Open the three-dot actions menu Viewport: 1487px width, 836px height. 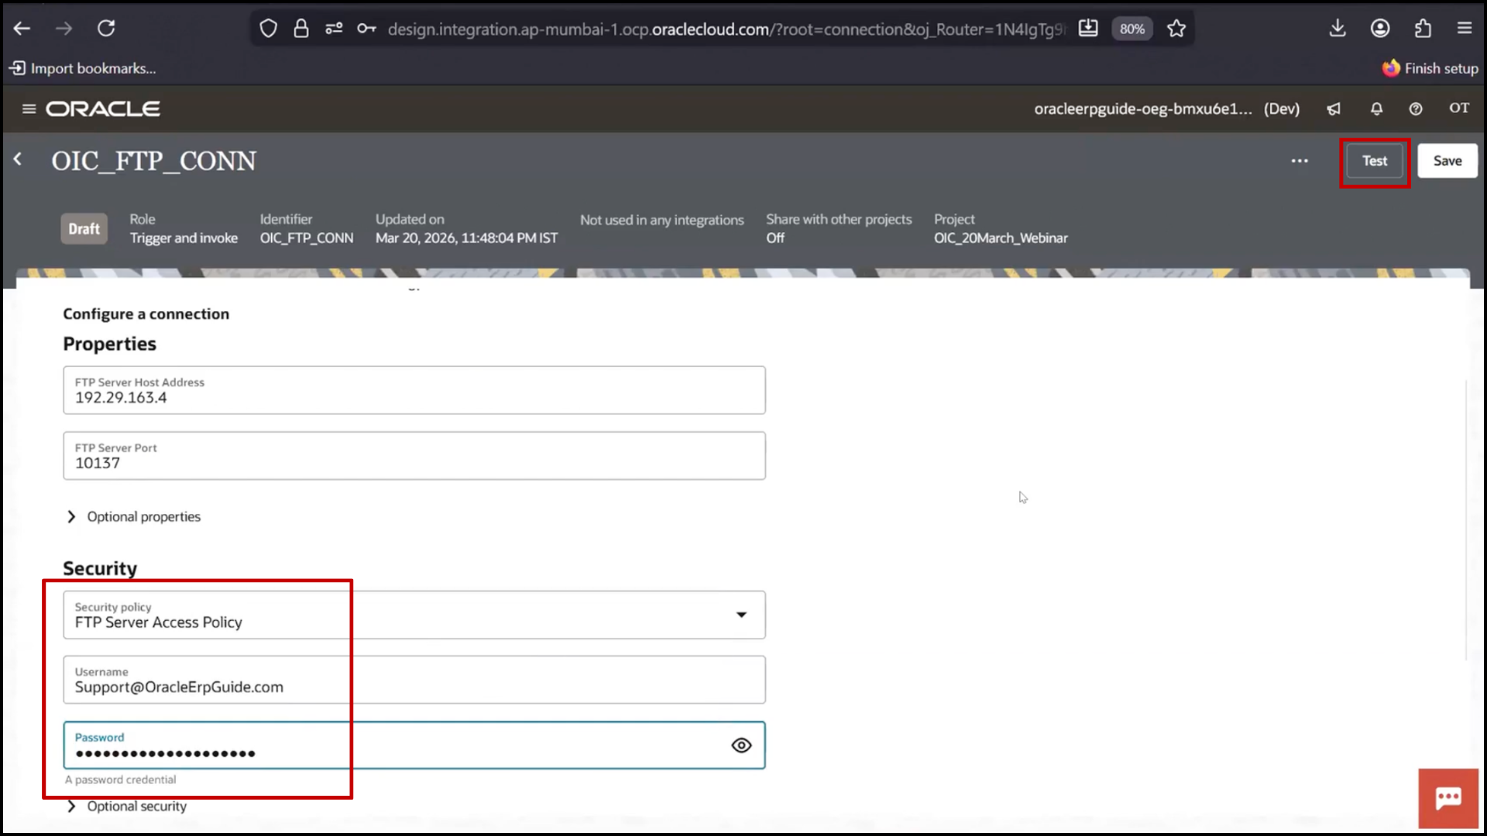point(1300,161)
